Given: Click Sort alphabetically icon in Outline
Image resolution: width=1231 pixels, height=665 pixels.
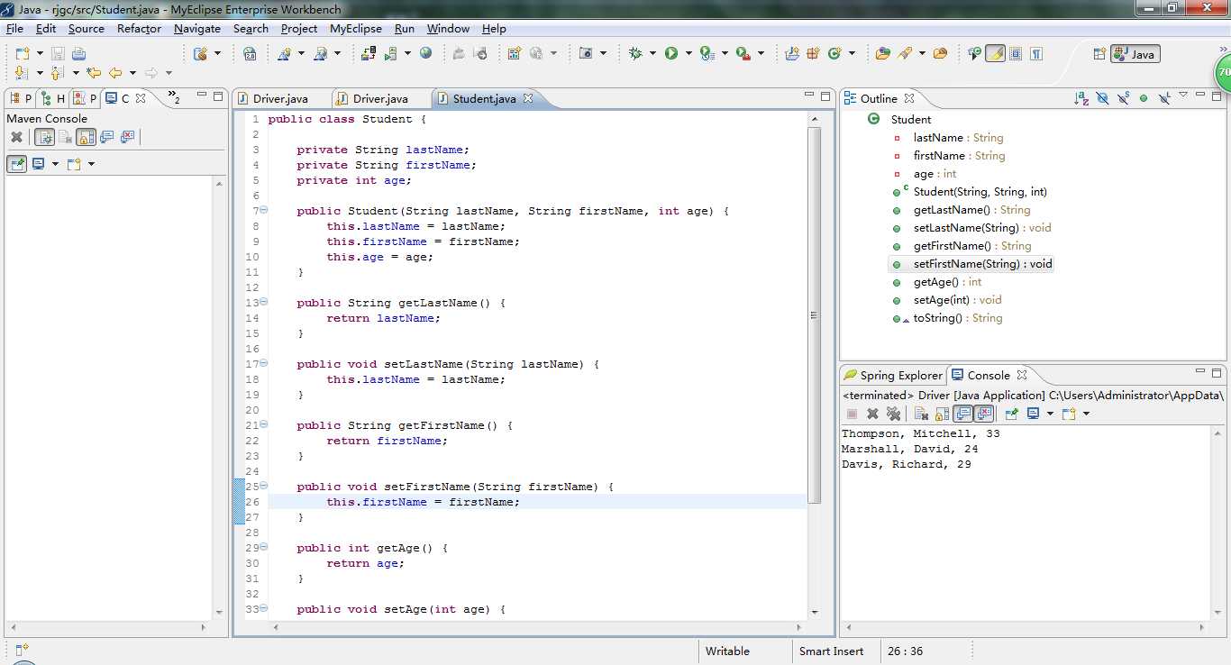Looking at the screenshot, I should [x=1081, y=98].
